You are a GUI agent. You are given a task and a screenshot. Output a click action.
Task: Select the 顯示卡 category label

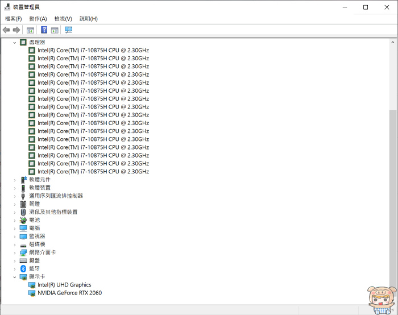(x=37, y=277)
